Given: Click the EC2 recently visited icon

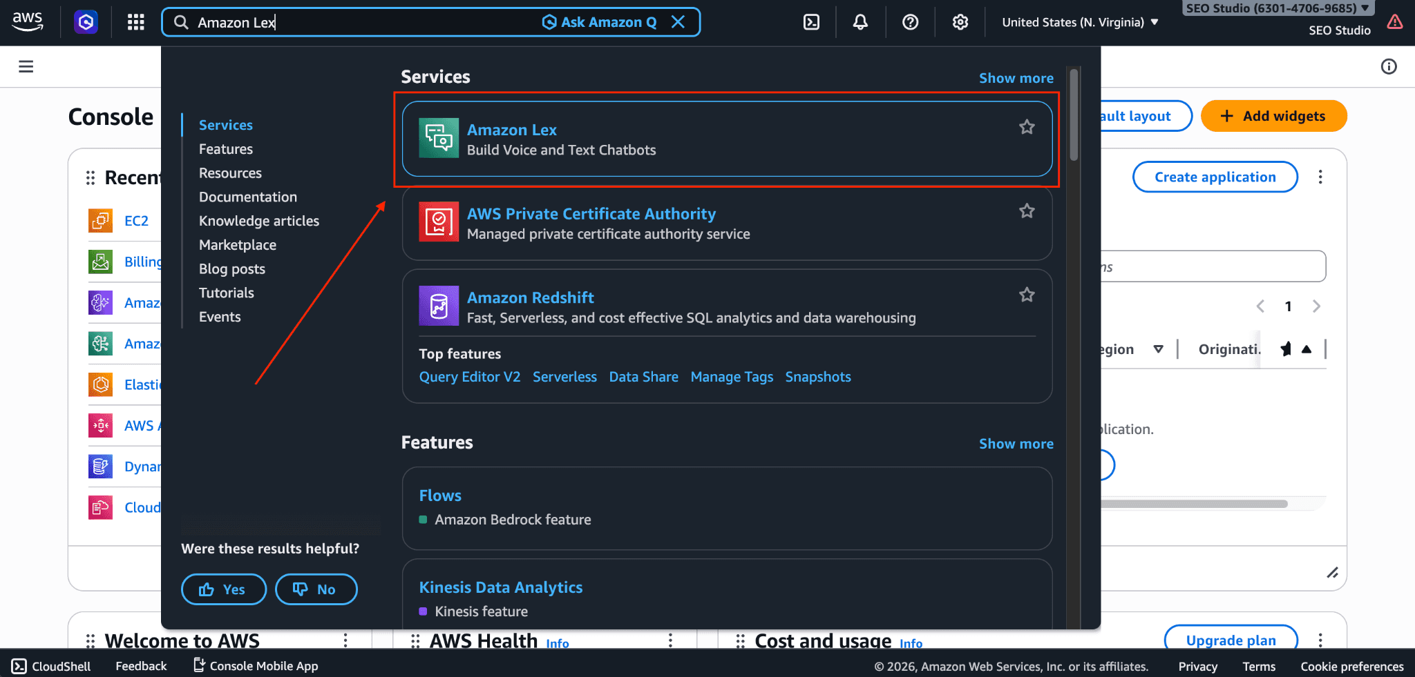Looking at the screenshot, I should (x=101, y=221).
